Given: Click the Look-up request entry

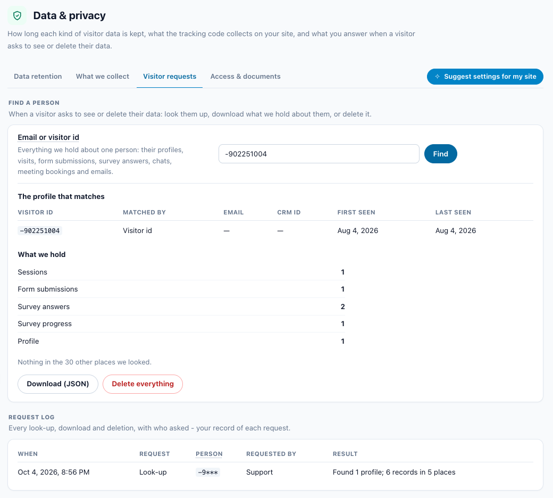Looking at the screenshot, I should (x=153, y=472).
